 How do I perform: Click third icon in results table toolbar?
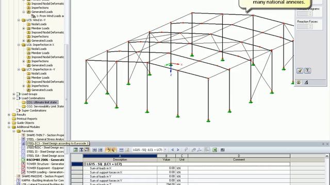87,150
